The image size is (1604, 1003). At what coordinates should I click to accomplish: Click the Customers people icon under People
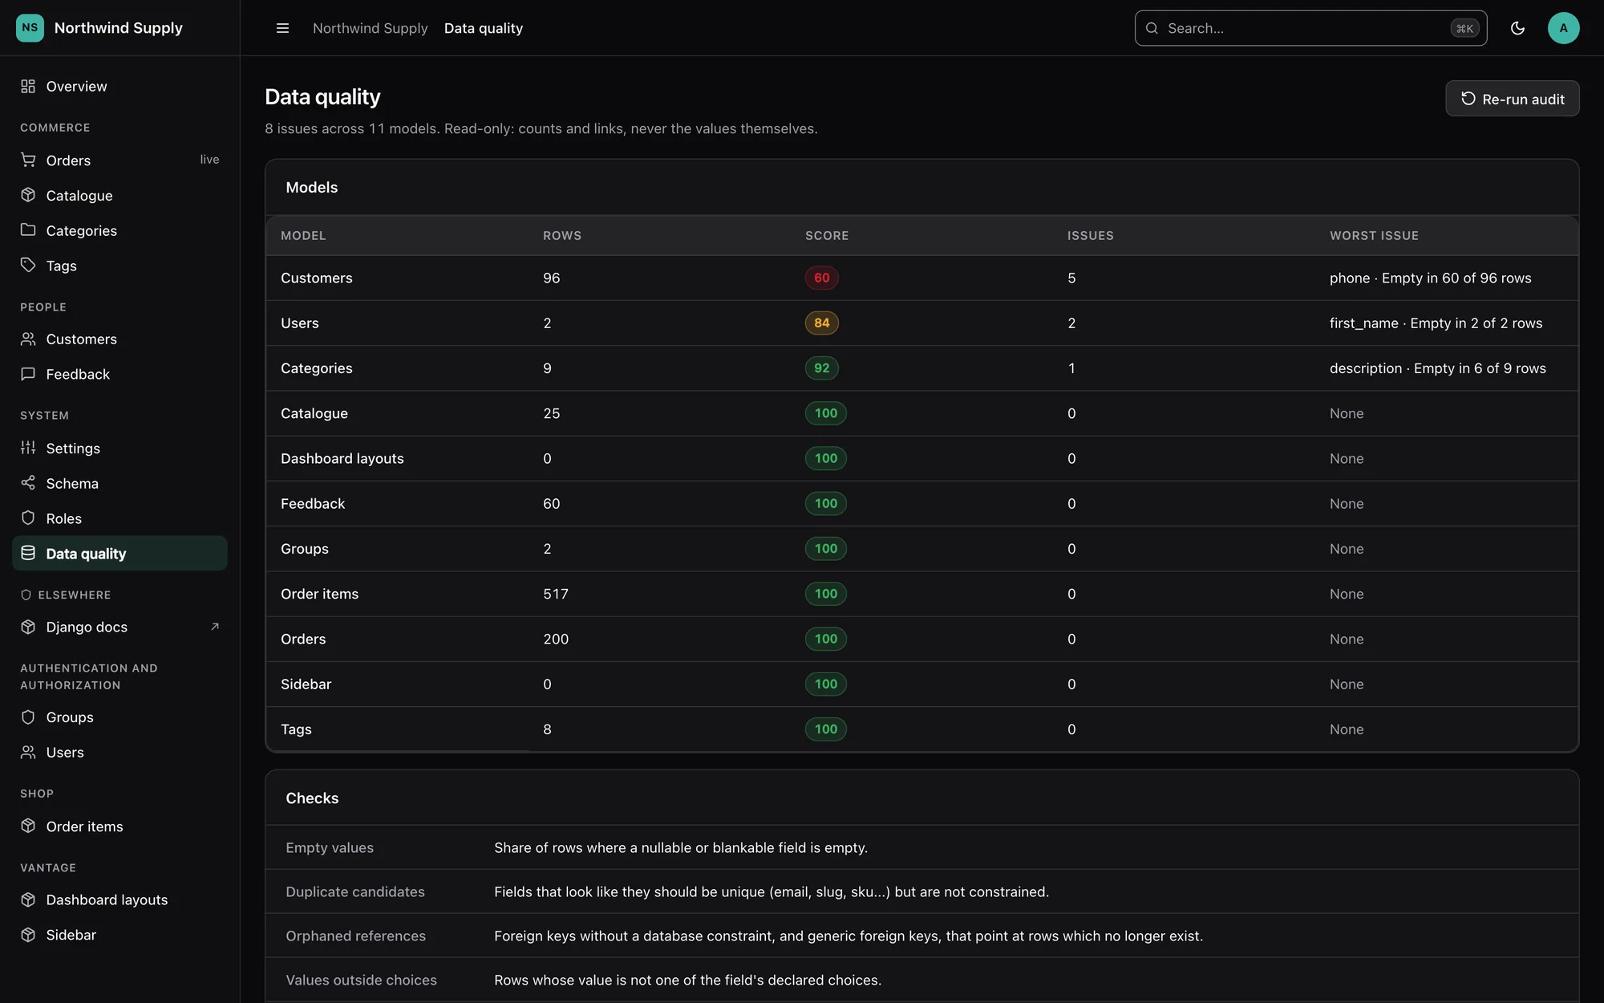[28, 339]
